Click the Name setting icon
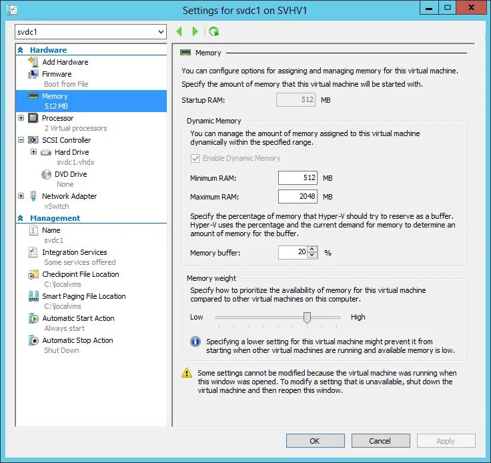 pyautogui.click(x=33, y=230)
